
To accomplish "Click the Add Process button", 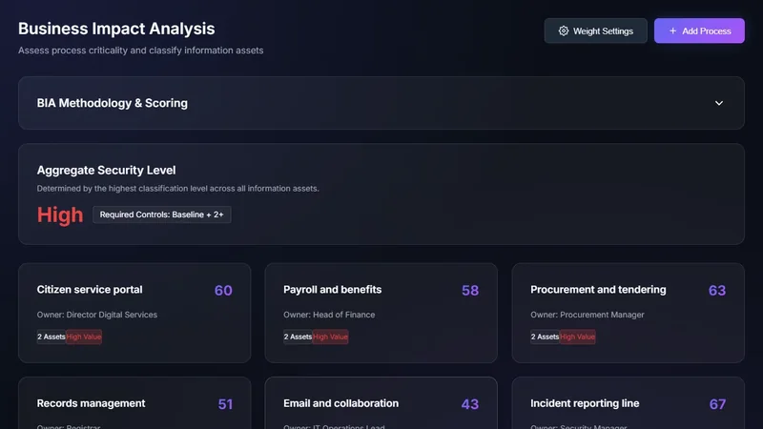I will click(x=699, y=31).
